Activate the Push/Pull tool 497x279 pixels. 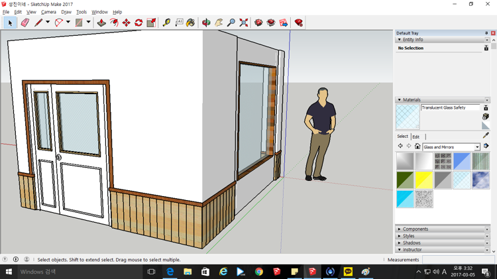click(101, 23)
